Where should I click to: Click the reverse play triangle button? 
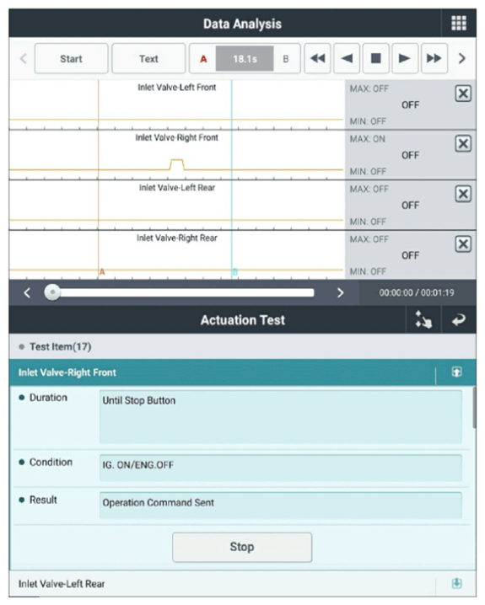pos(347,59)
